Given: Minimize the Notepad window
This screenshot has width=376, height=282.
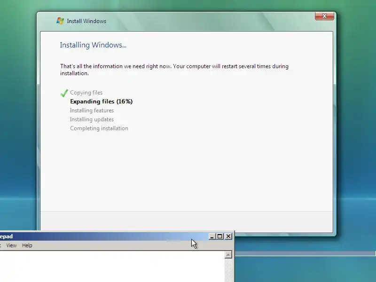Looking at the screenshot, I should (x=212, y=236).
